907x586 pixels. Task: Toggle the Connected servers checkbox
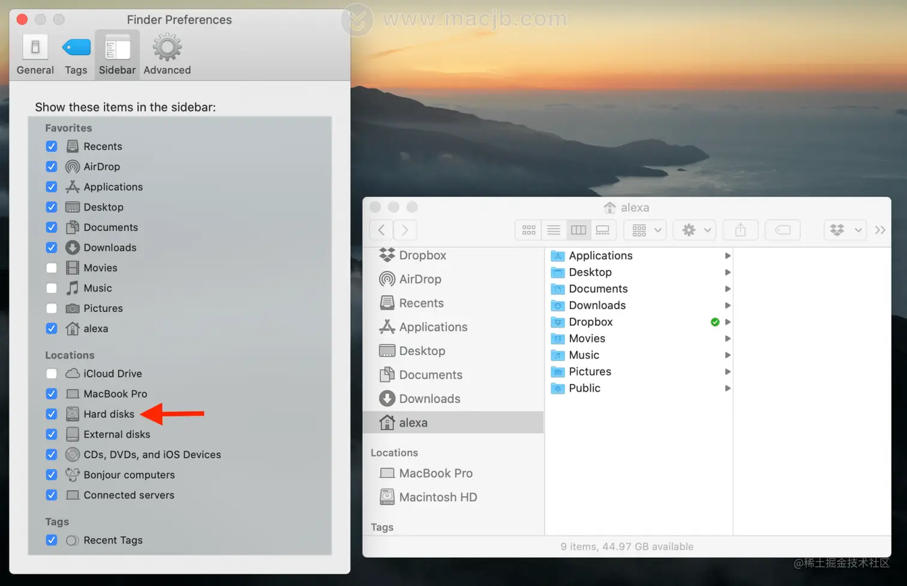pyautogui.click(x=52, y=495)
